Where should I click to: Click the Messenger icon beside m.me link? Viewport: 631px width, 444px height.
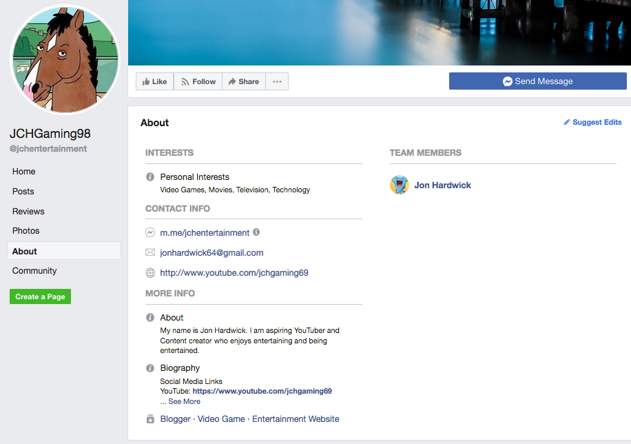[x=150, y=232]
